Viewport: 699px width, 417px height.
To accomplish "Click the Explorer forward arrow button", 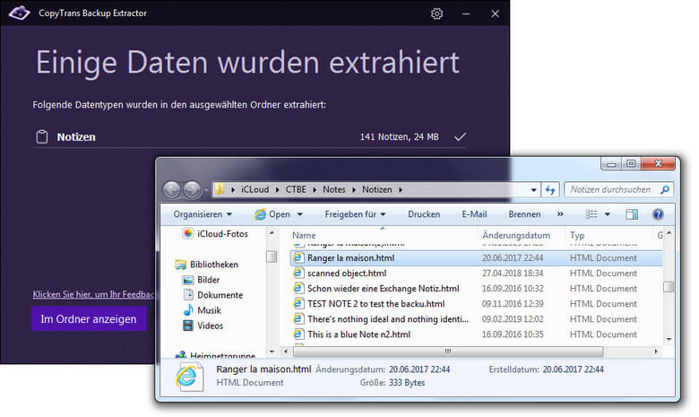I will (192, 189).
